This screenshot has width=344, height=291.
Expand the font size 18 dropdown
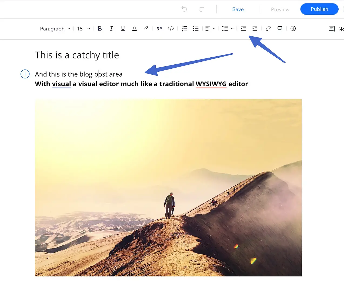pos(84,29)
